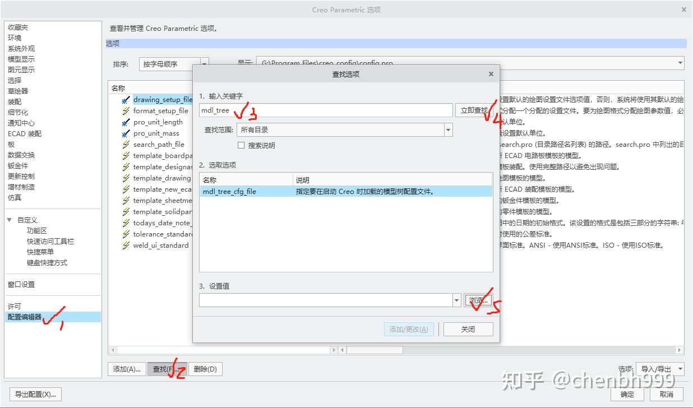
Task: Collapse the 自定义 section in the sidebar
Action: [x=10, y=220]
